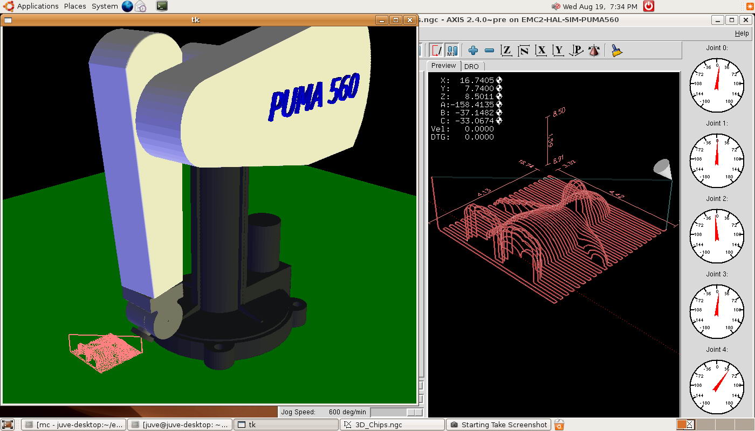Adjust the Jog Speed slider
The height and width of the screenshot is (431, 755).
click(414, 412)
